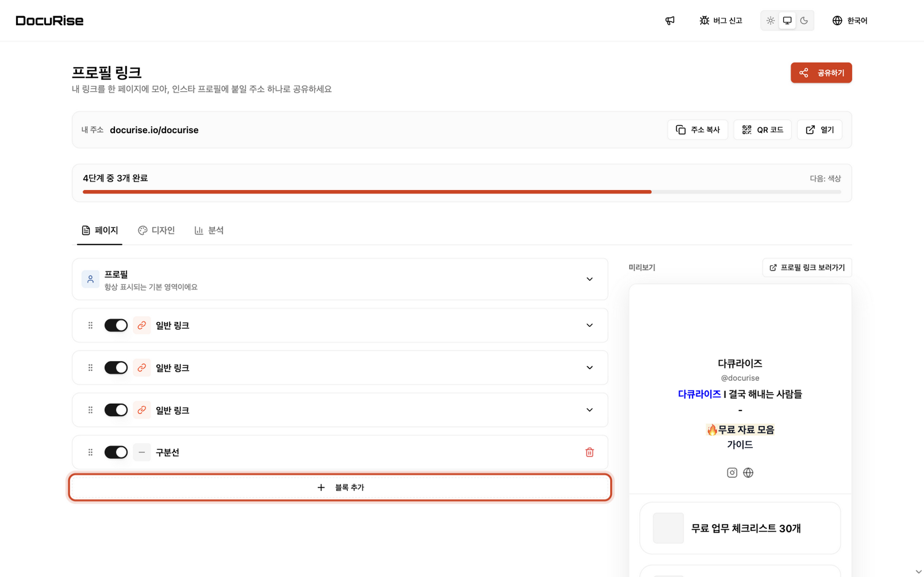Click link icon of second 일반 링크
This screenshot has width=924, height=577.
pyautogui.click(x=142, y=367)
